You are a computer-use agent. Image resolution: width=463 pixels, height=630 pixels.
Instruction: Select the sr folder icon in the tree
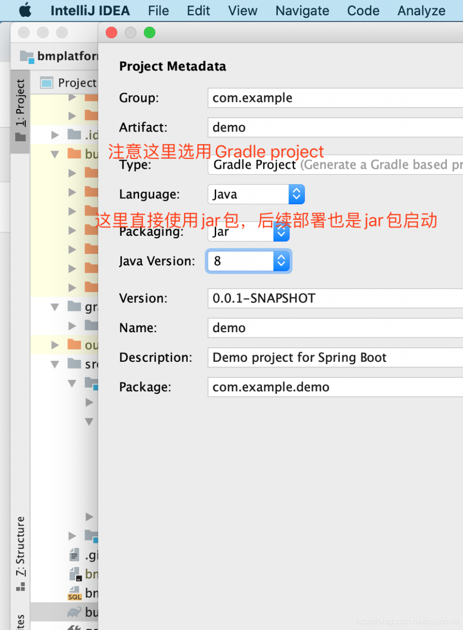74,363
